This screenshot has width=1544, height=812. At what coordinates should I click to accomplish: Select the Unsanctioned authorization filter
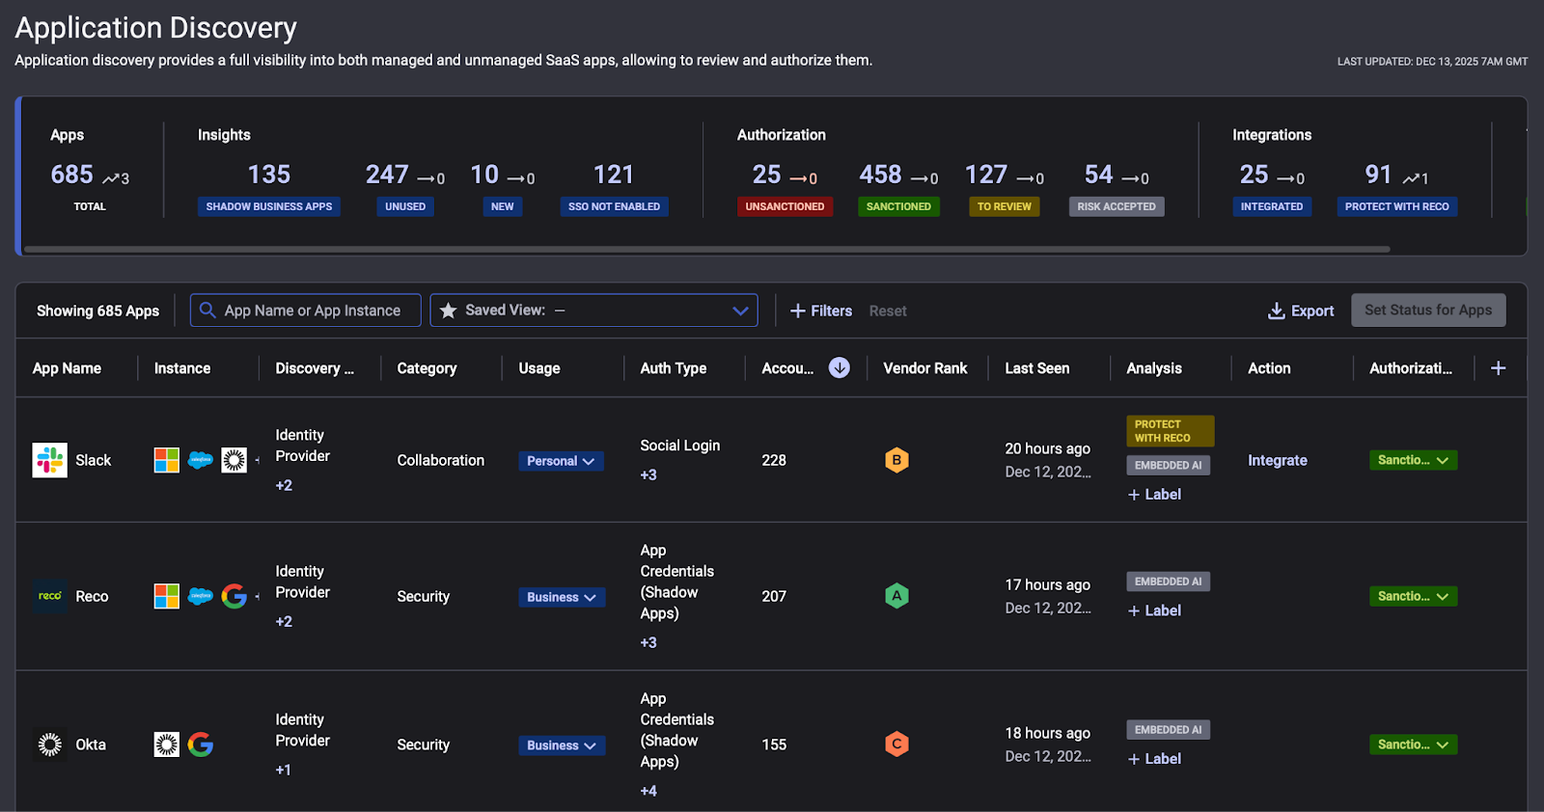point(785,206)
